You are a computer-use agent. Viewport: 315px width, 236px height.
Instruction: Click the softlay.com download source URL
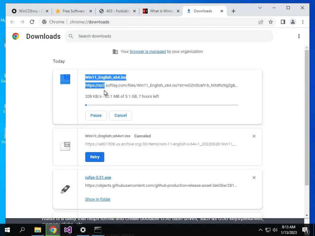[x=161, y=85]
